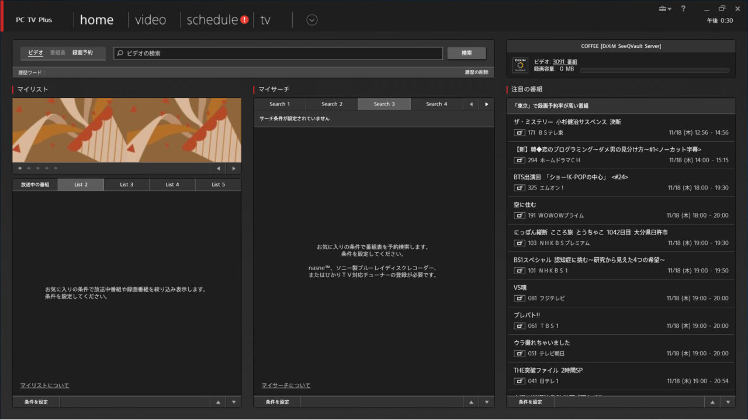Select 録画予約 search mode

82,53
